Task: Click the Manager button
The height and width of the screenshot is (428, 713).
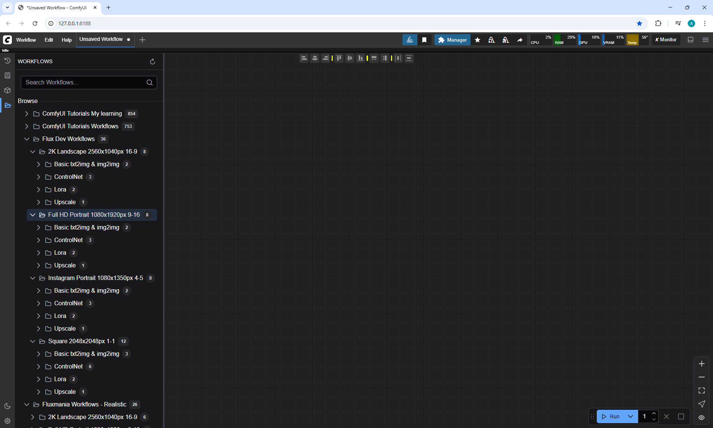Action: click(452, 40)
